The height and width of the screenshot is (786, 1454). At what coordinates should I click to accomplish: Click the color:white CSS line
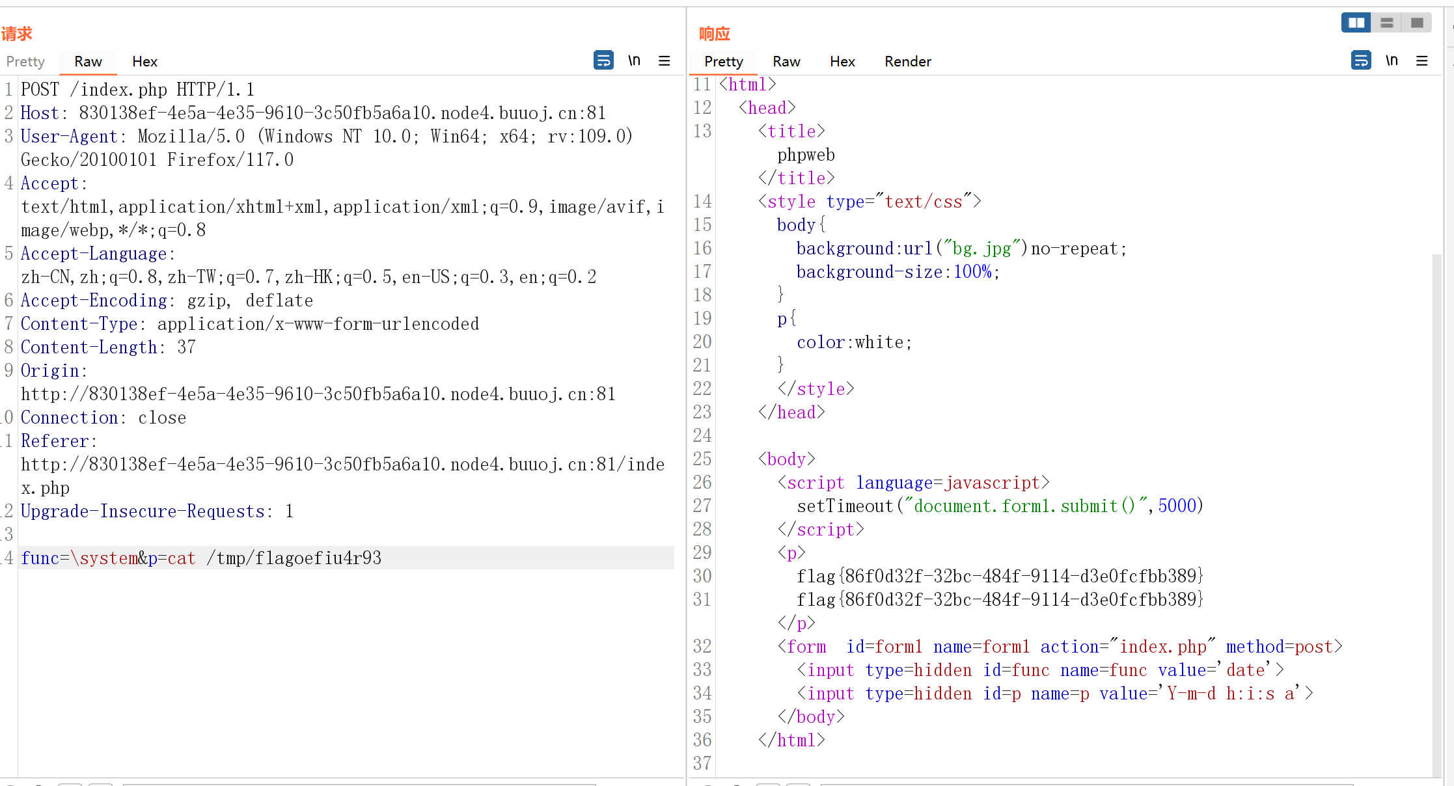tap(855, 342)
